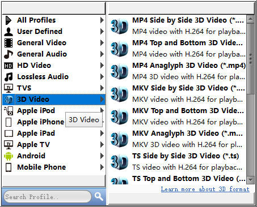The width and height of the screenshot is (257, 207).
Task: Expand the HD Video submenu arrow
Action: 102,66
